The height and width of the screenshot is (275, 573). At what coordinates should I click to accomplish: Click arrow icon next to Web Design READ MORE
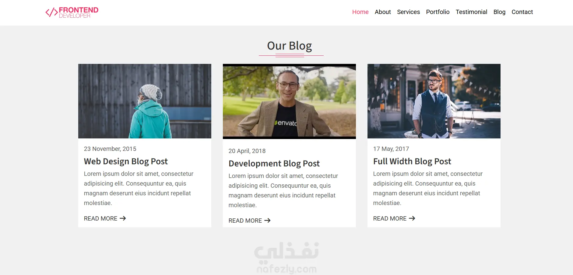(x=123, y=218)
